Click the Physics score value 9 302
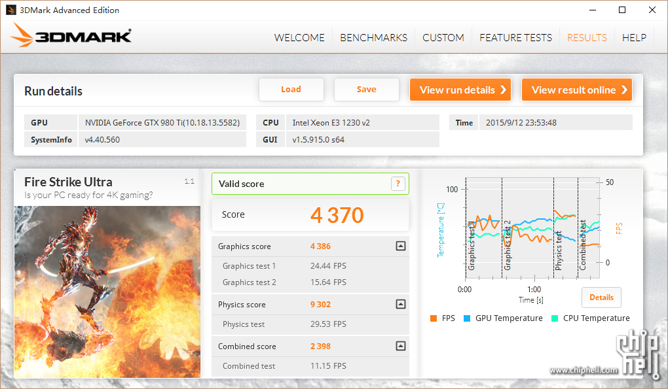The width and height of the screenshot is (668, 389). click(320, 305)
